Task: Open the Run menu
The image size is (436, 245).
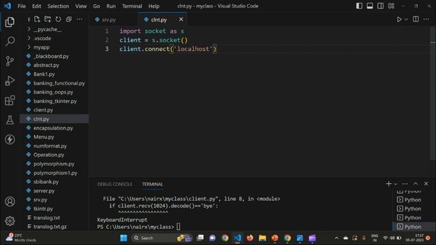Action: 111,6
